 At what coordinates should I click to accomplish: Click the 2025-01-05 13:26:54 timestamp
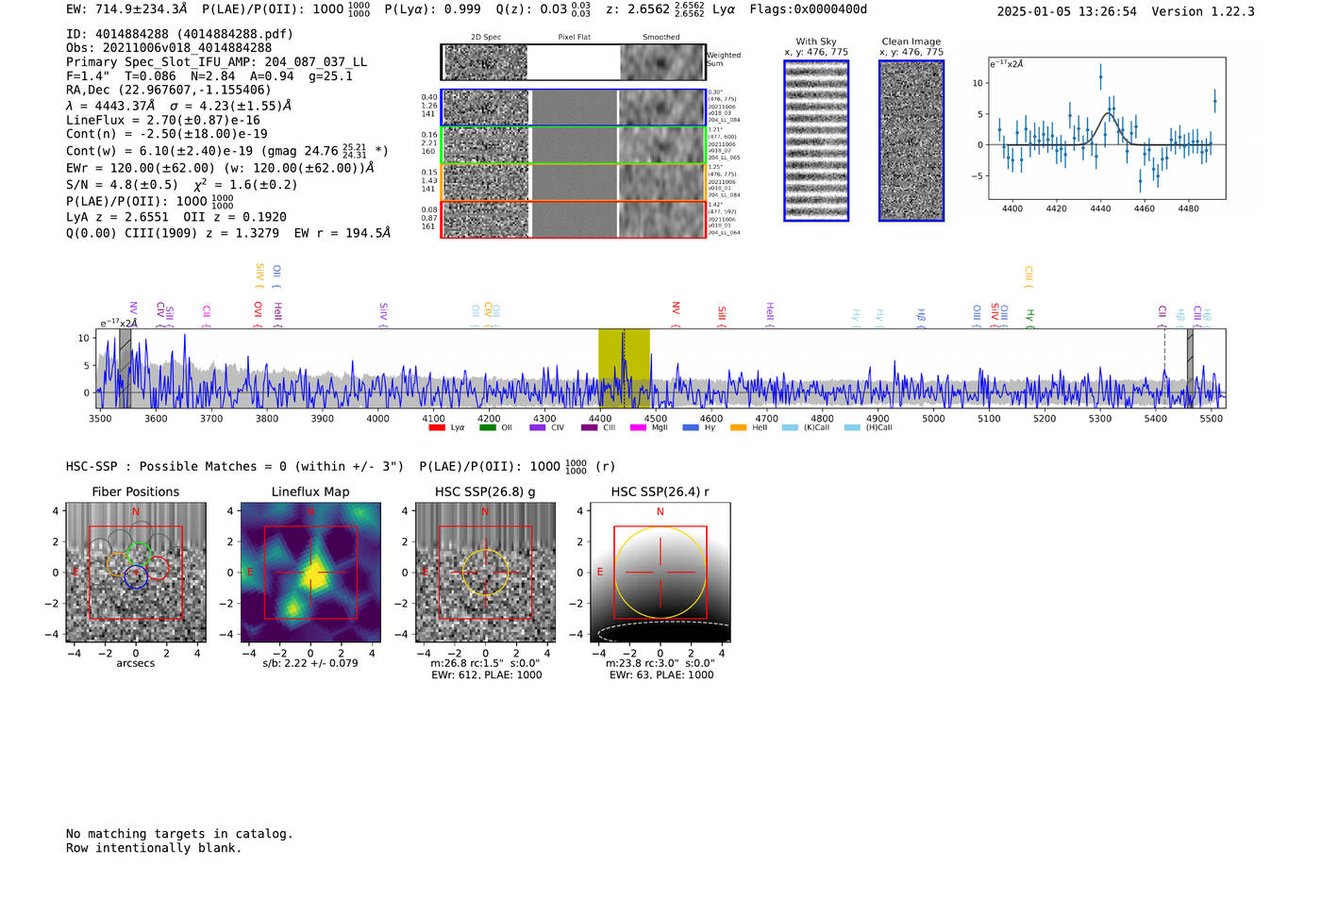(1067, 11)
